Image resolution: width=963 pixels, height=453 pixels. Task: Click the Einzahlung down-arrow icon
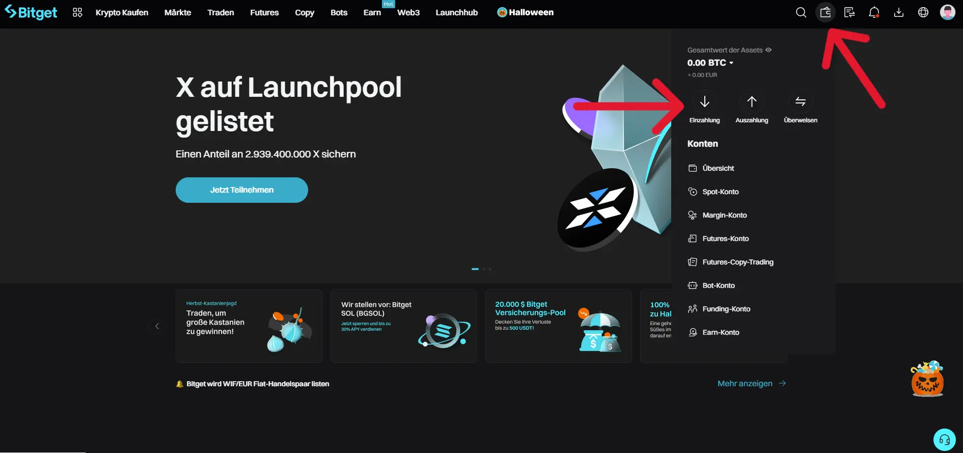(705, 101)
